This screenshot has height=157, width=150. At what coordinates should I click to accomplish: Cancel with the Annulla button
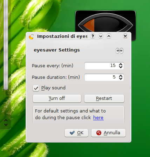(x=108, y=133)
